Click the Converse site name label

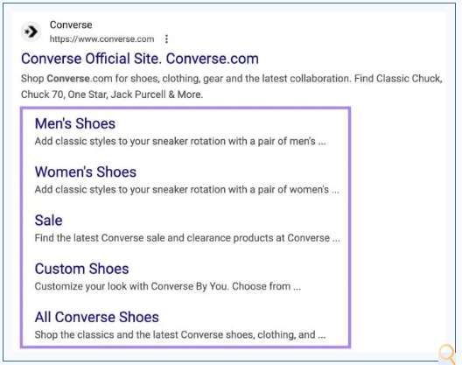[x=71, y=25]
